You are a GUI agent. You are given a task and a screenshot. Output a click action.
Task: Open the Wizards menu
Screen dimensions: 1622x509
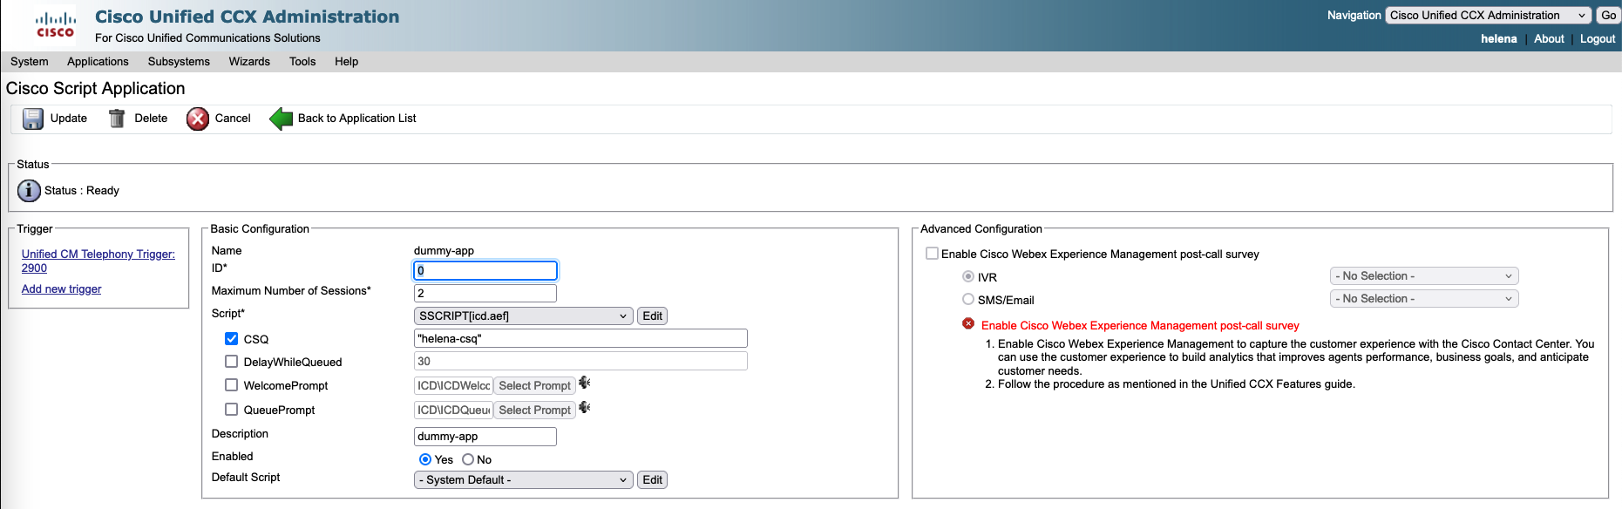tap(249, 62)
